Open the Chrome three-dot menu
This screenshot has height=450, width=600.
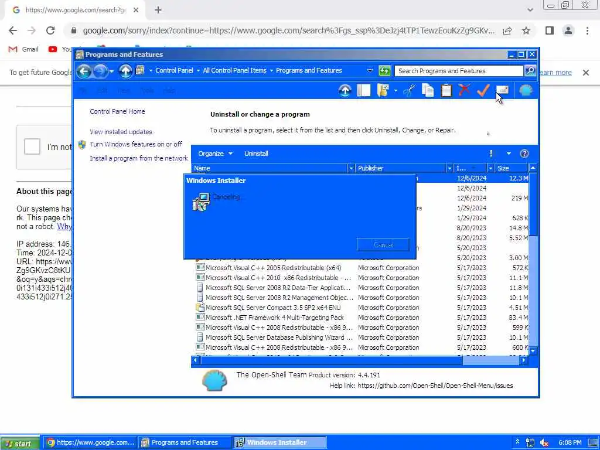(587, 30)
